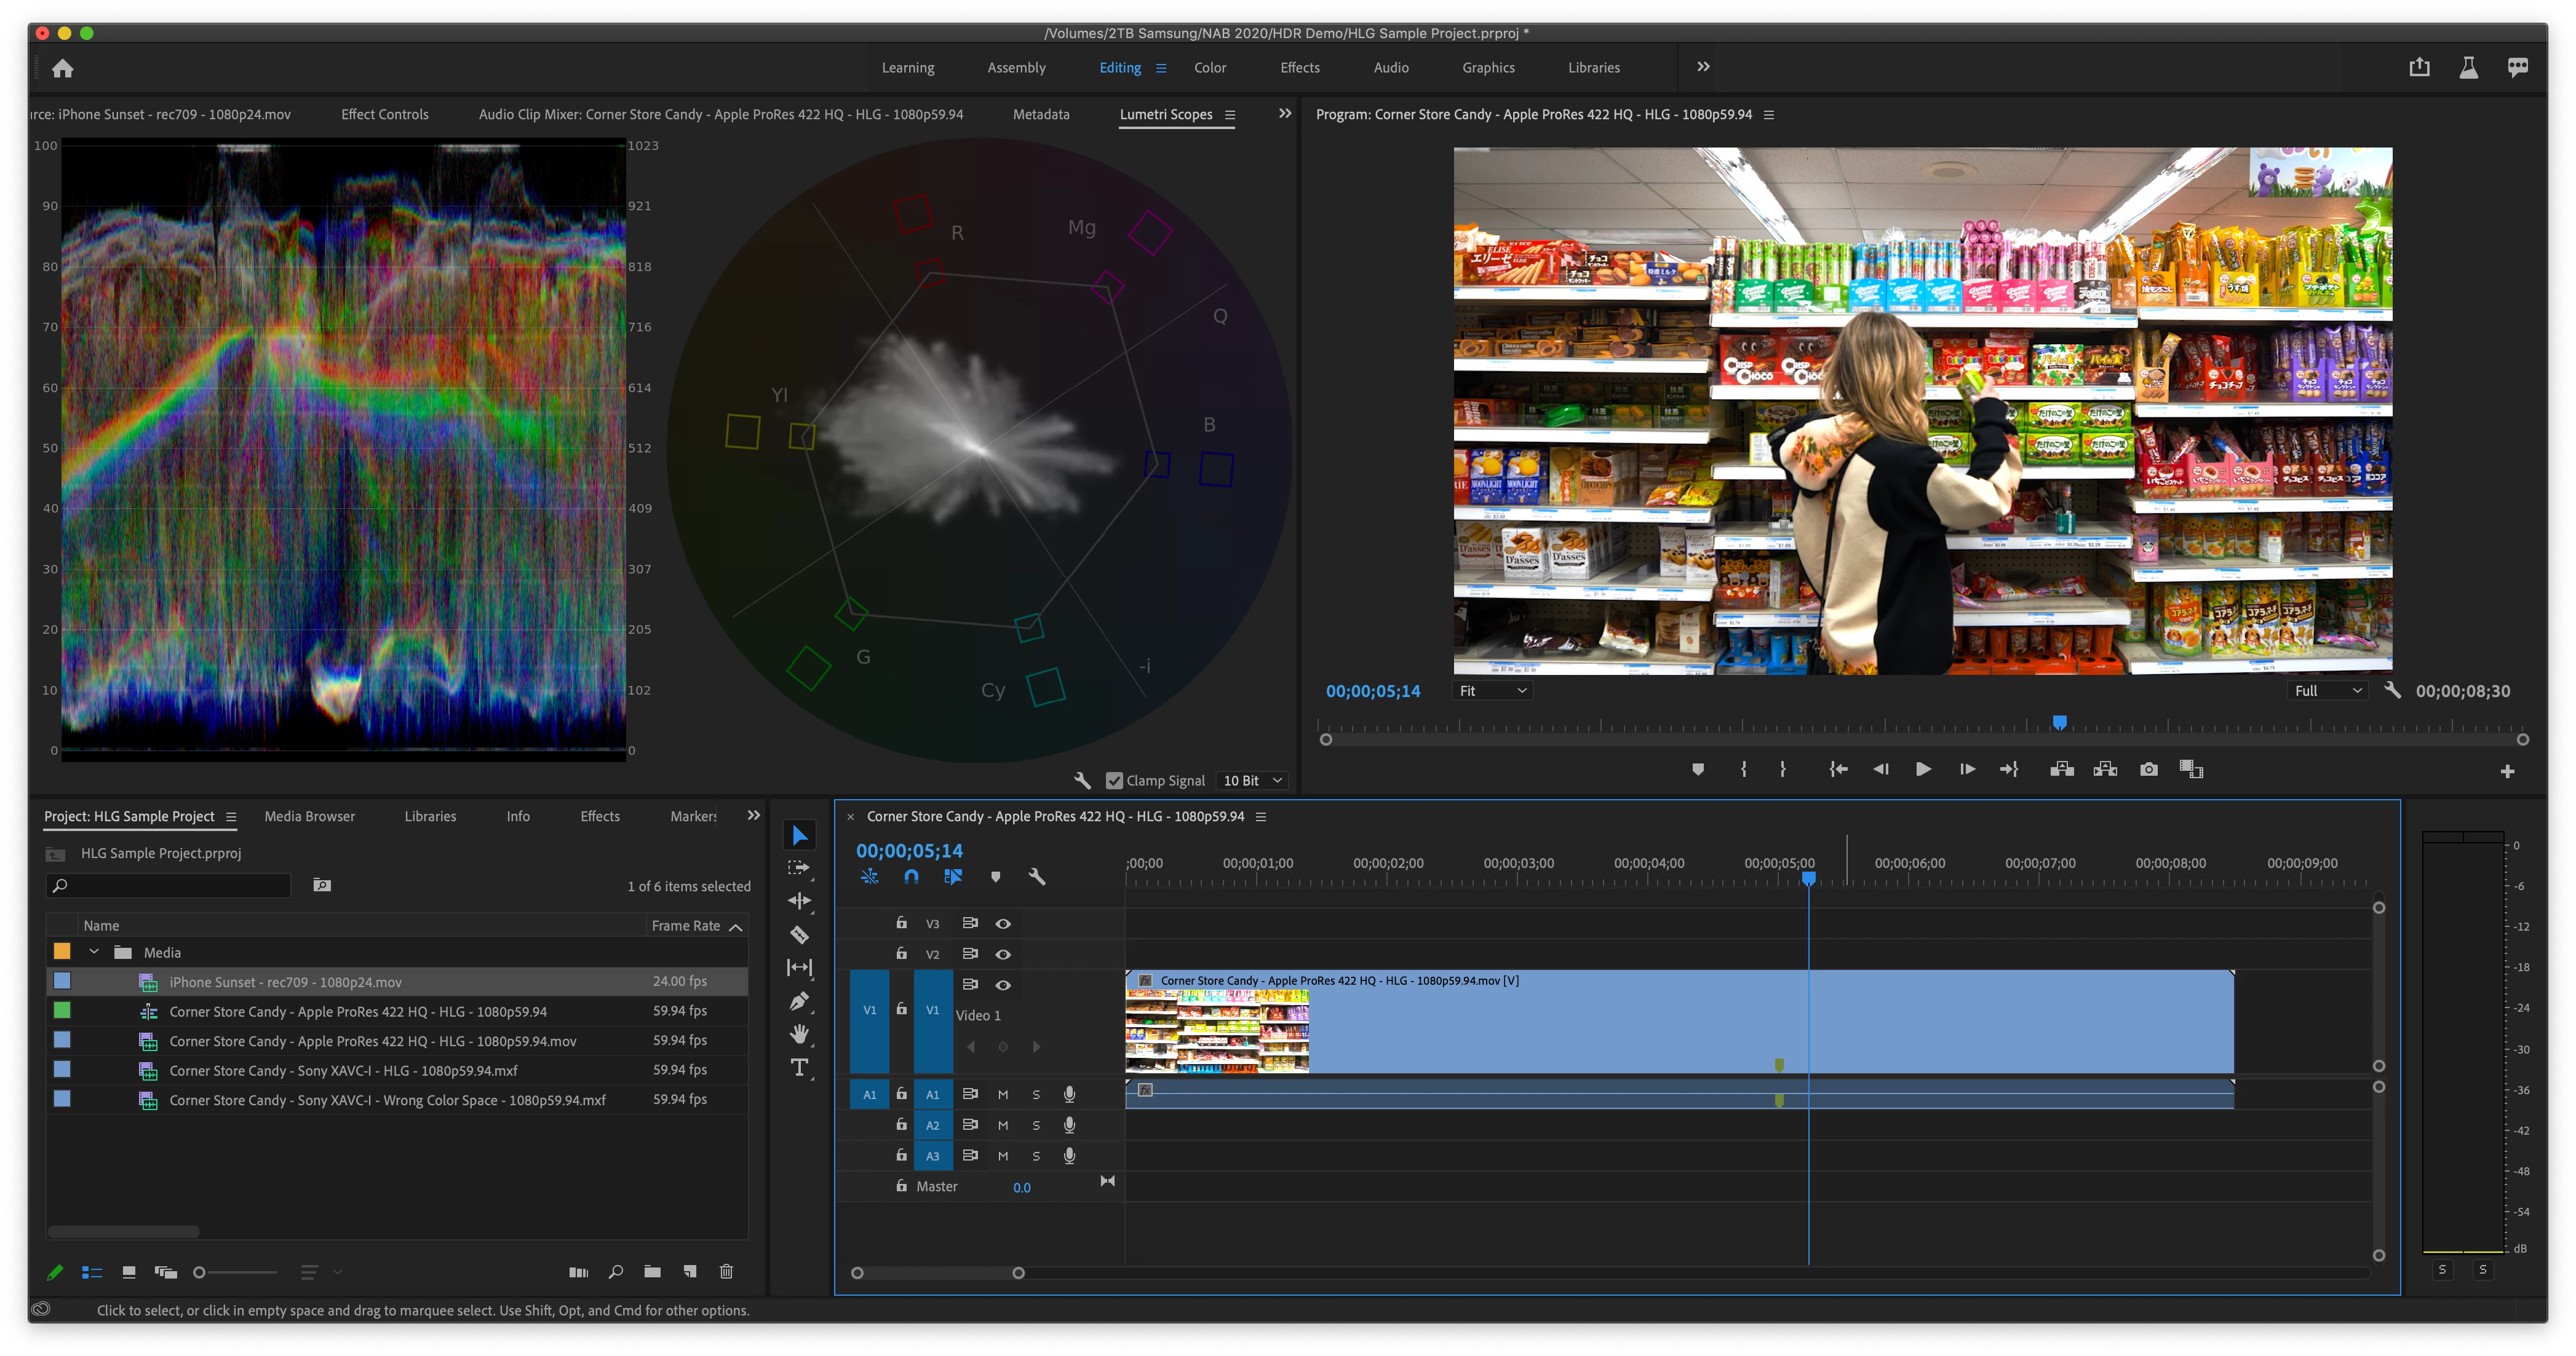
Task: Select the Pen tool
Action: point(799,1001)
